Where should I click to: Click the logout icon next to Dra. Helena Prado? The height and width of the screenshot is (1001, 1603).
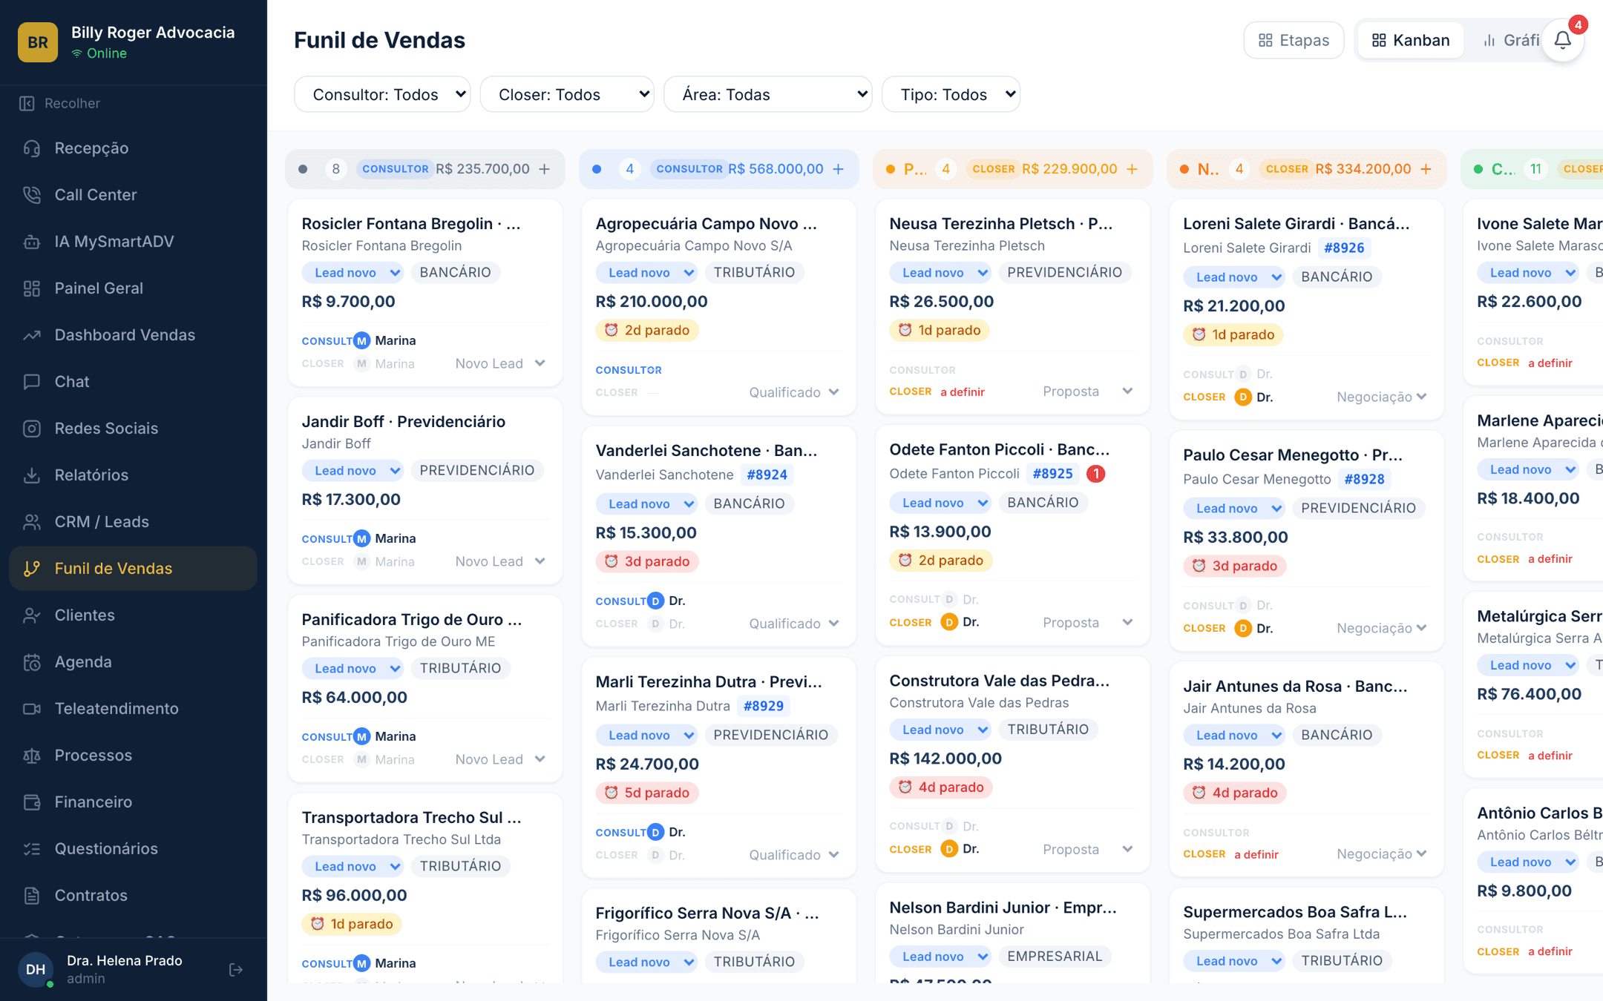tap(236, 969)
